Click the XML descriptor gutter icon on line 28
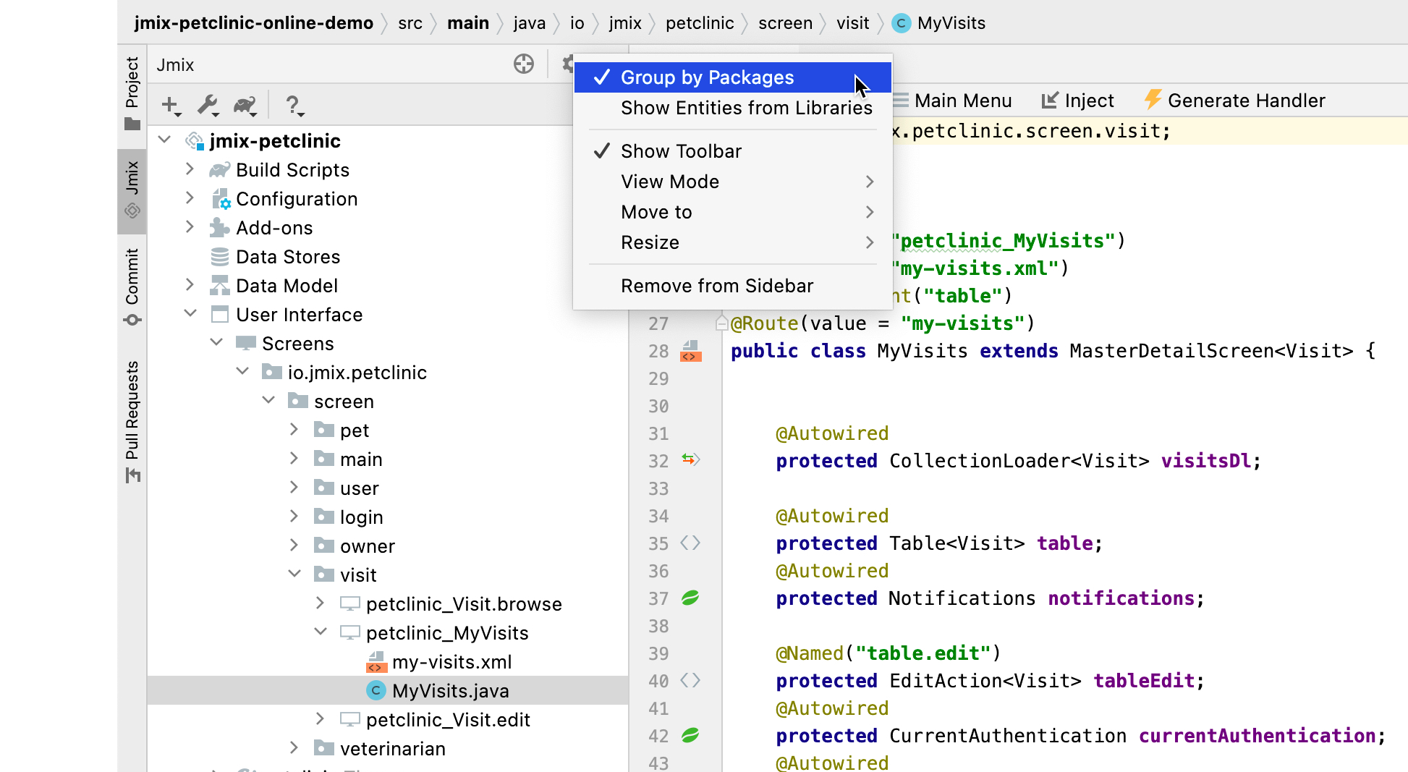The width and height of the screenshot is (1408, 772). [x=691, y=352]
